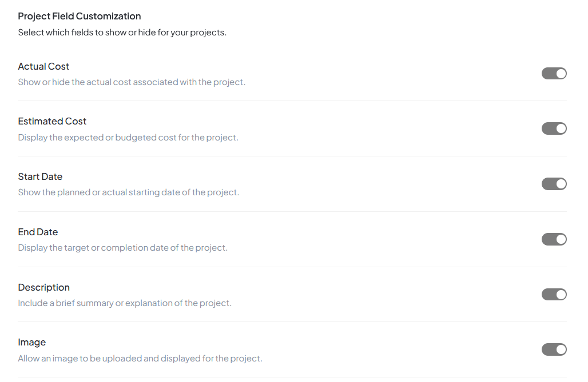Select the Estimated Cost label text
The image size is (588, 382).
[52, 121]
